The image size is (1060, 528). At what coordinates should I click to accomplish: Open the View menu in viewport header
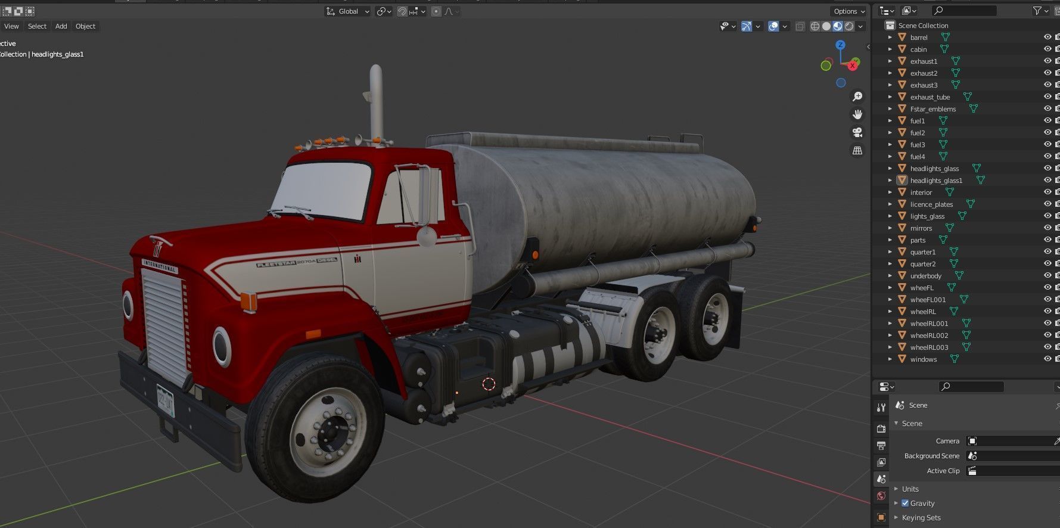click(x=11, y=26)
